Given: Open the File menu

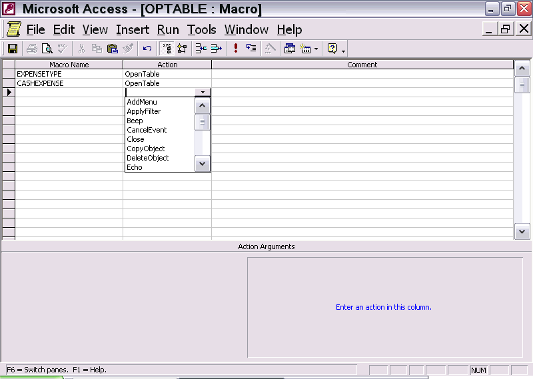Looking at the screenshot, I should (36, 30).
